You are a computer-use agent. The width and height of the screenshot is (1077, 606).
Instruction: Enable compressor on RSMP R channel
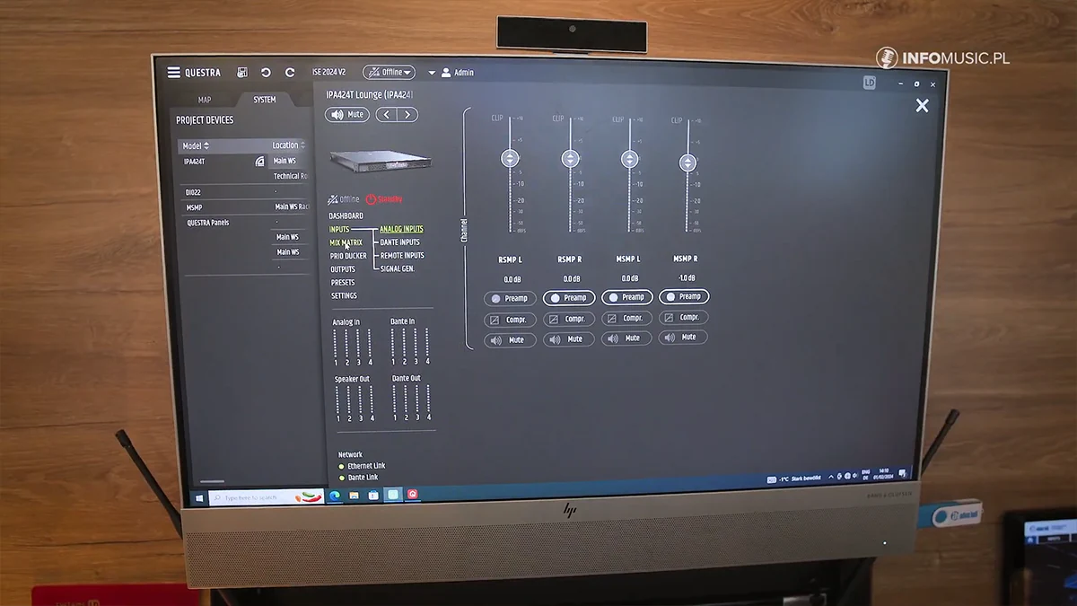click(569, 319)
